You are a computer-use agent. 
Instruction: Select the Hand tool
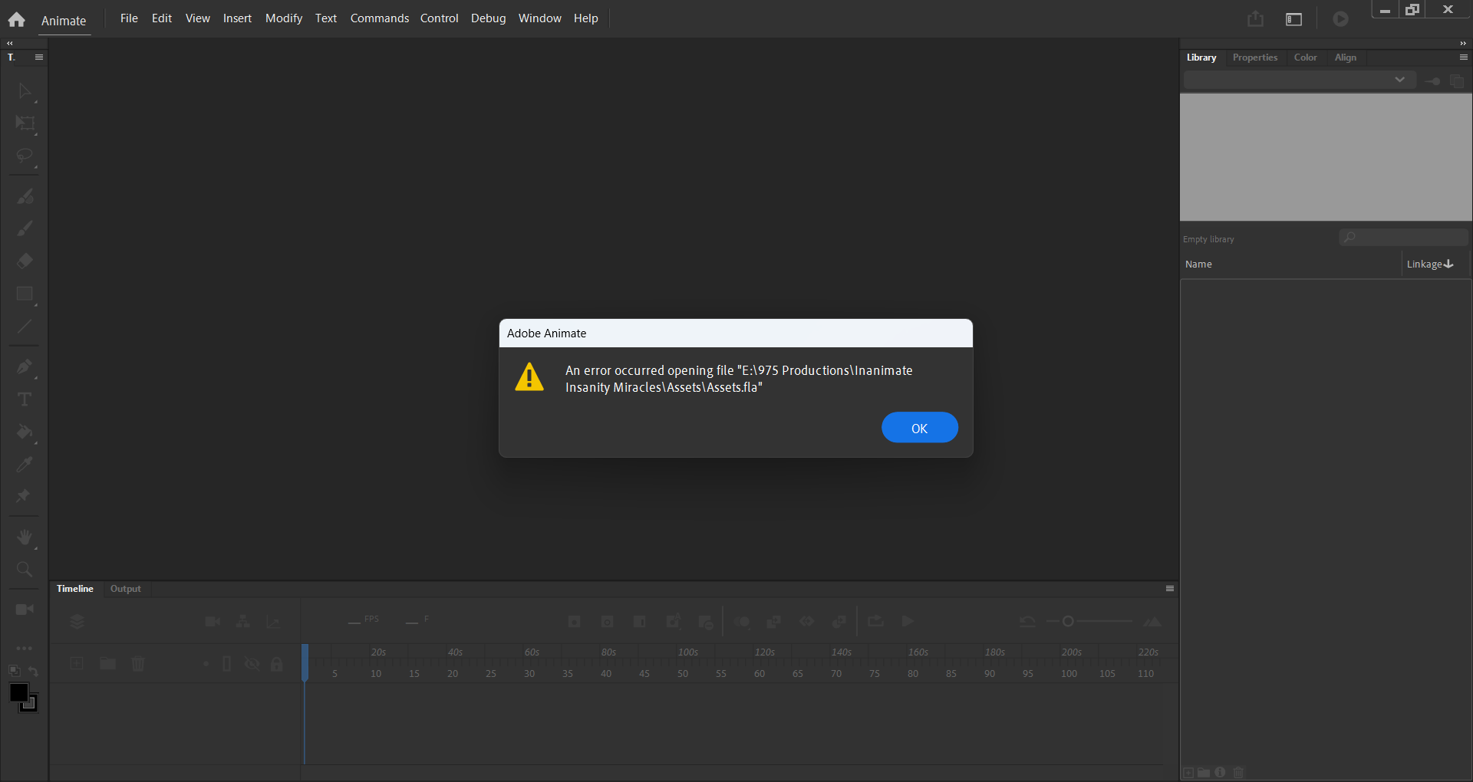pyautogui.click(x=25, y=537)
